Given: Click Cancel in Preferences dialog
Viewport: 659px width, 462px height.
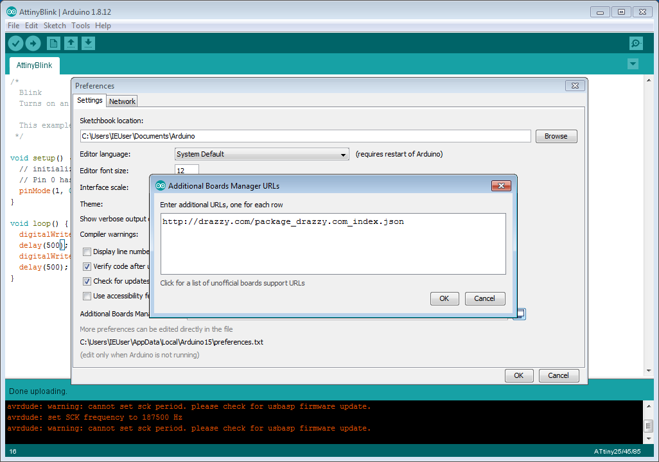Looking at the screenshot, I should coord(558,375).
